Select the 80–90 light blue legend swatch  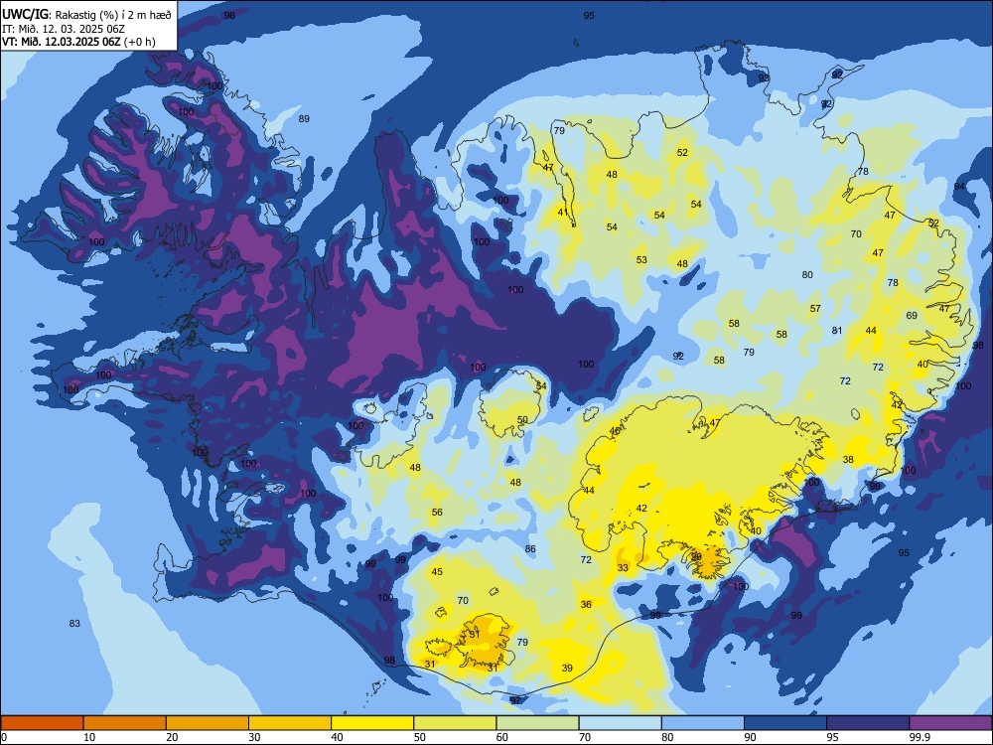703,723
